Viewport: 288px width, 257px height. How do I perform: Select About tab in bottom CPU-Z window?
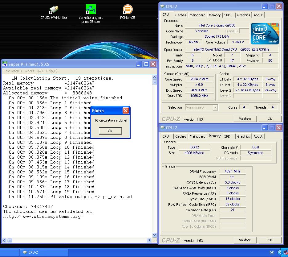(x=258, y=136)
